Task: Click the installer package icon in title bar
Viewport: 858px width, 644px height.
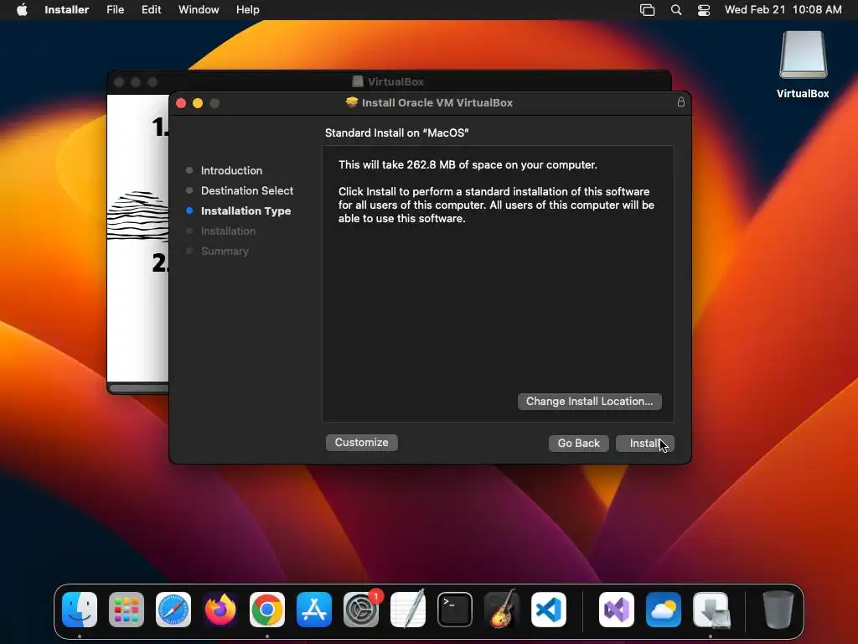Action: pos(351,102)
